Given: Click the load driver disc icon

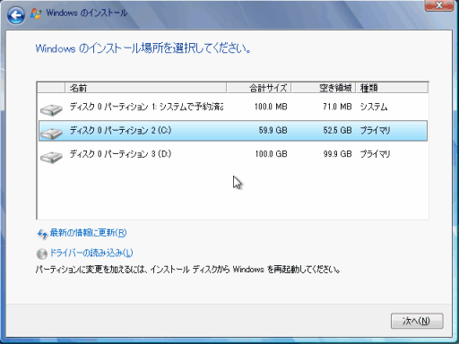Looking at the screenshot, I should 42,254.
